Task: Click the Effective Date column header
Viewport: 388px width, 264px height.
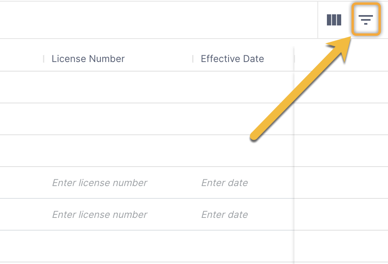Action: (232, 59)
